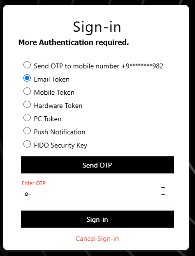The image size is (195, 256).
Task: Cancel Sign-in via the red link
Action: click(97, 239)
